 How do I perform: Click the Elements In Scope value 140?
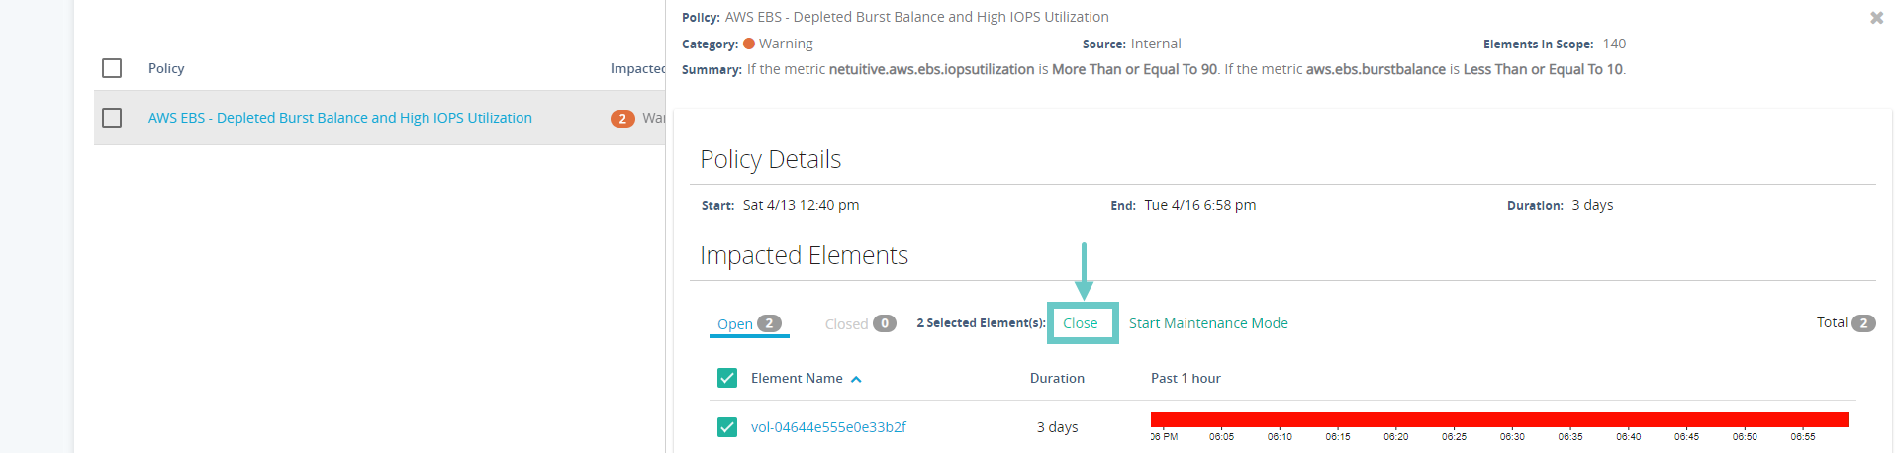coord(1614,44)
